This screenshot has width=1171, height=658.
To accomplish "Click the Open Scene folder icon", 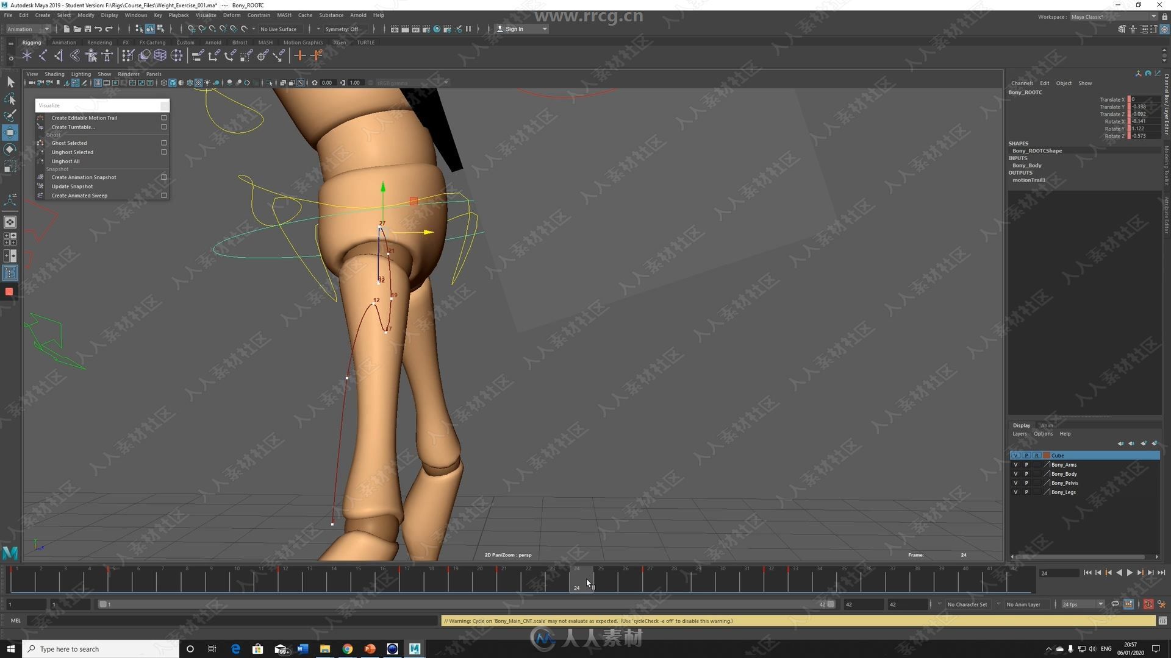I will pyautogui.click(x=77, y=29).
